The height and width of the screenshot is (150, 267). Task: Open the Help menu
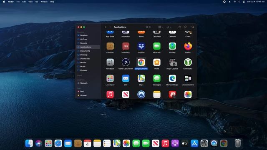tap(52, 2)
